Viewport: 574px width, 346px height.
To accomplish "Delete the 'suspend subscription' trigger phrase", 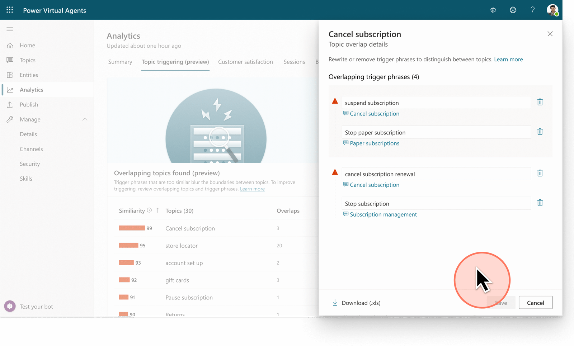I will [x=540, y=102].
